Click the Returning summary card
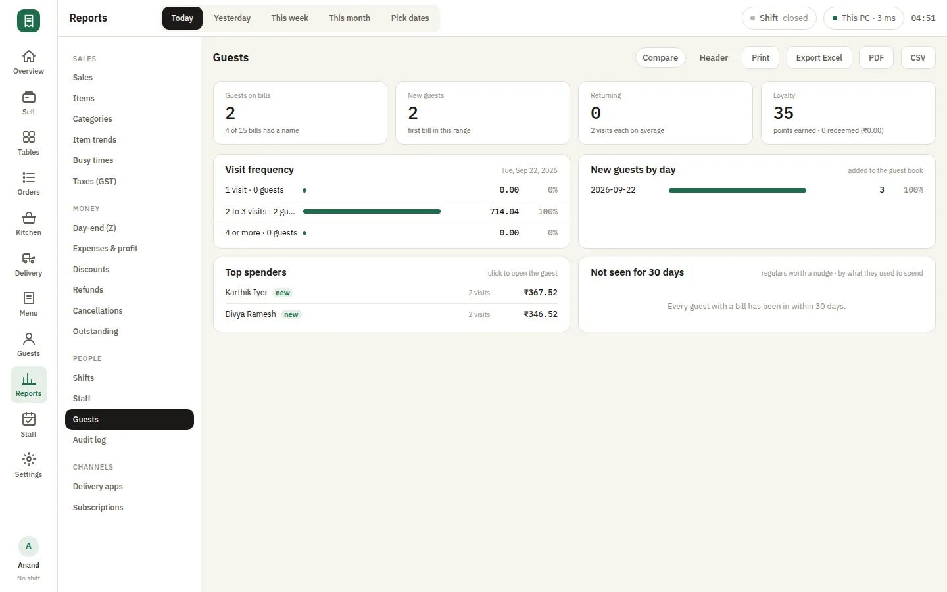Viewport: 947px width, 592px height. 666,112
